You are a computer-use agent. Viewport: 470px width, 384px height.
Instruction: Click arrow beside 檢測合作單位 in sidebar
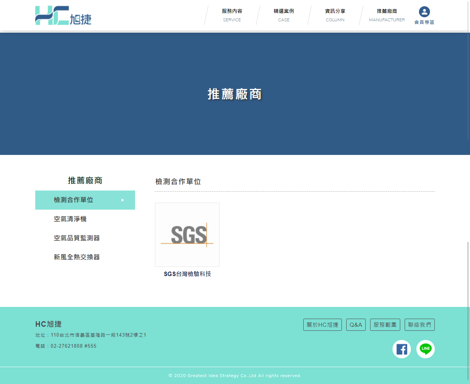tap(123, 200)
